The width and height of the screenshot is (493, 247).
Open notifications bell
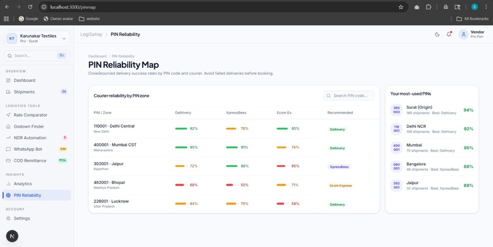click(x=449, y=34)
